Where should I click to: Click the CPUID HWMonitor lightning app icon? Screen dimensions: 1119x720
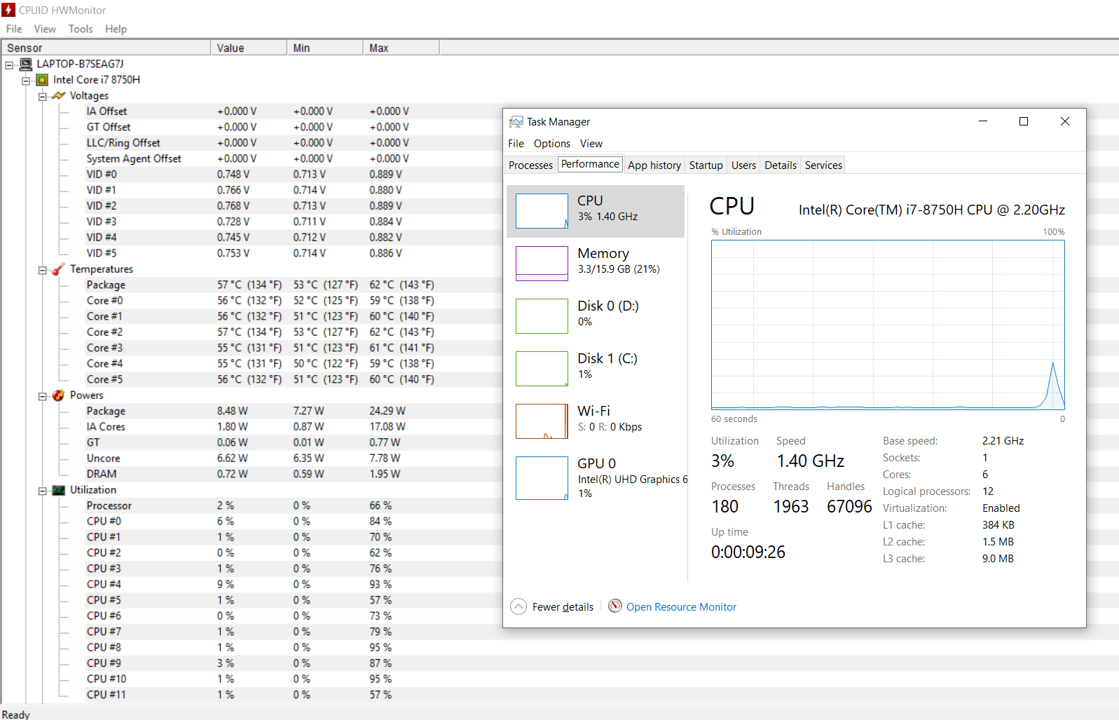point(8,10)
